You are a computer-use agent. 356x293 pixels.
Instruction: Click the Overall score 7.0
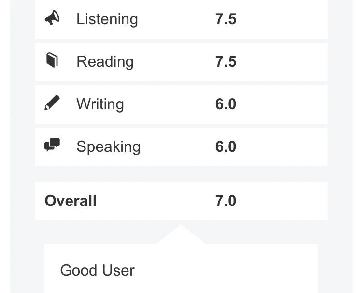point(226,201)
